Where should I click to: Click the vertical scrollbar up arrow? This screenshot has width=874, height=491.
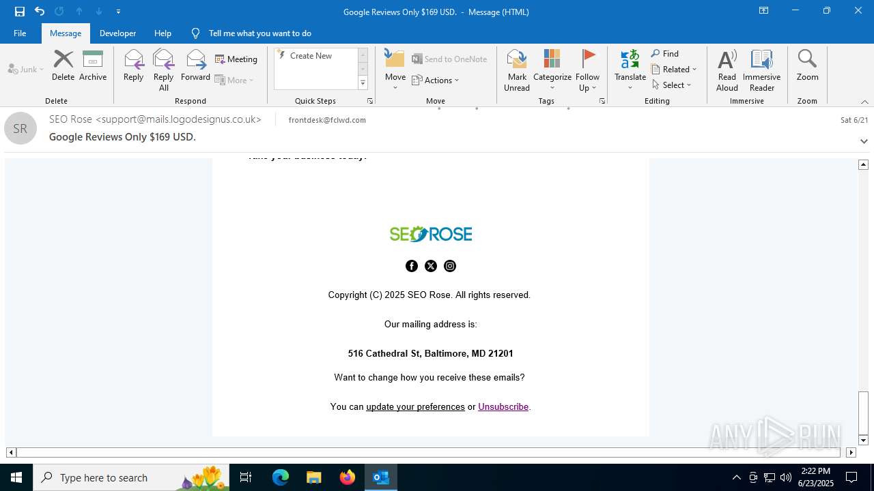(864, 164)
